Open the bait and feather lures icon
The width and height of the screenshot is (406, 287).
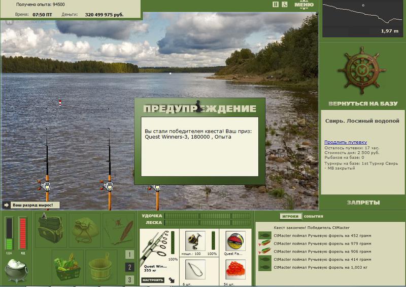click(119, 230)
